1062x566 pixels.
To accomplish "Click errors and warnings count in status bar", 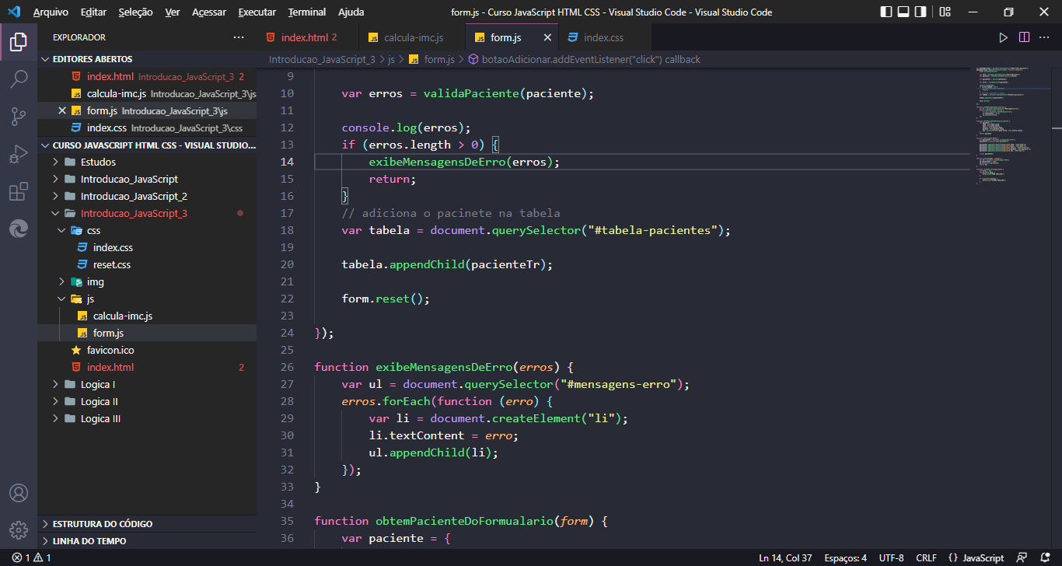I will [31, 558].
